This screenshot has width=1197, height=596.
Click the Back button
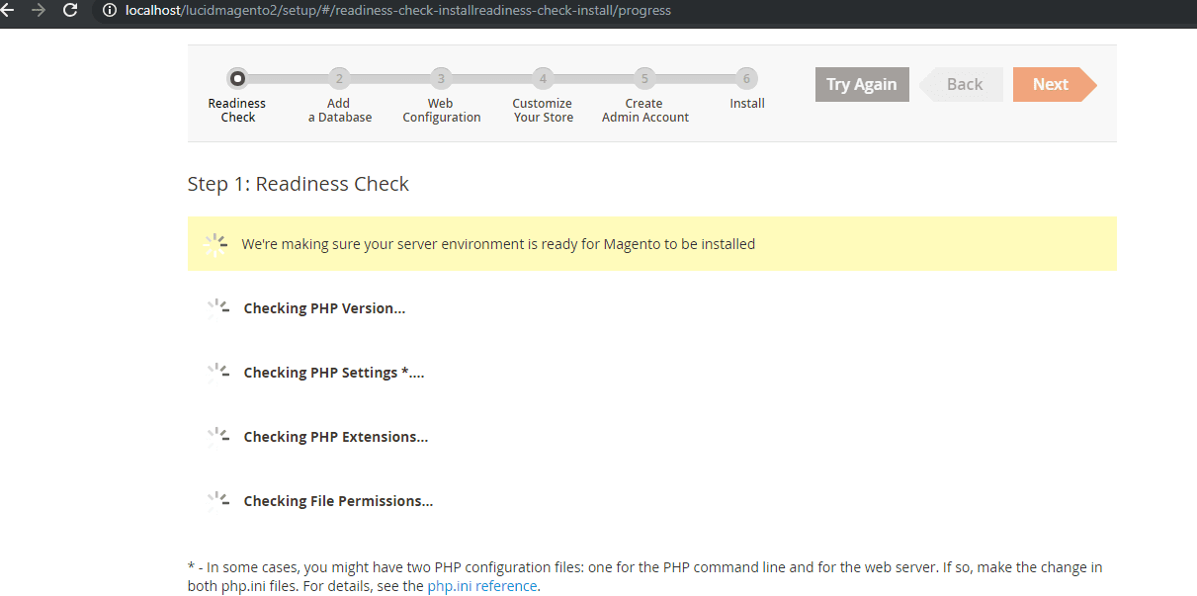(962, 84)
